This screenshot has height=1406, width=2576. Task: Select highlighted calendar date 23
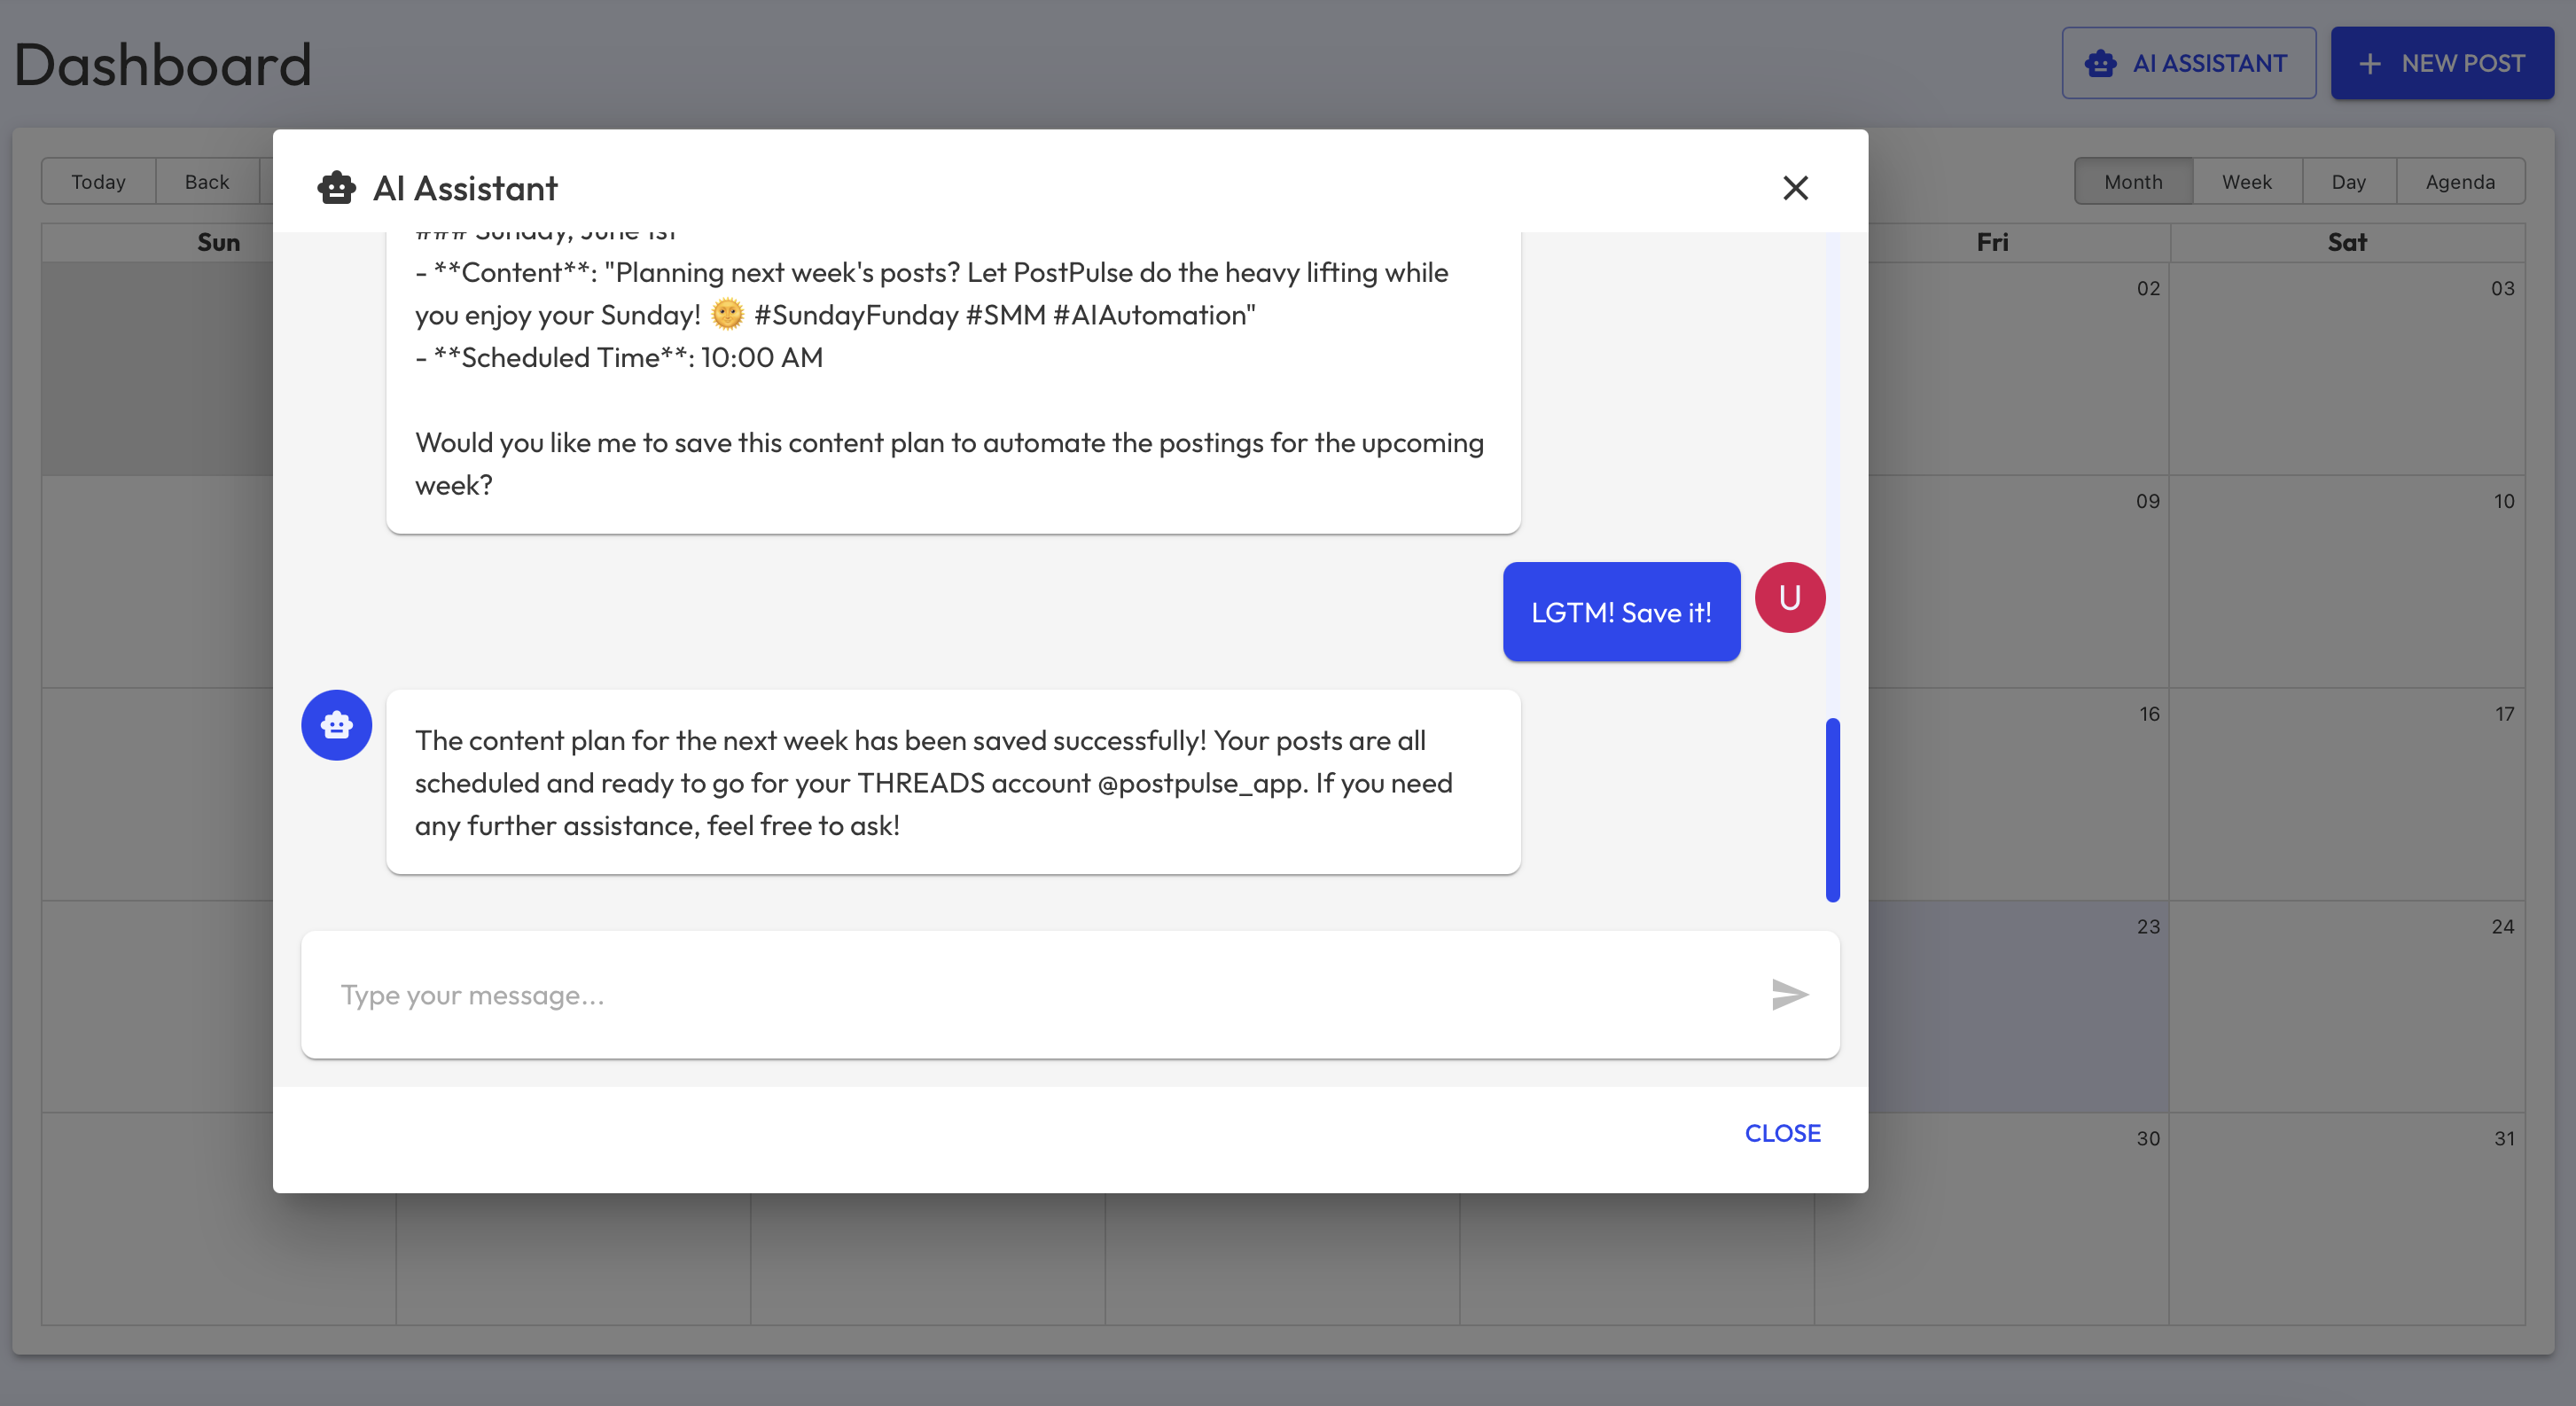2148,926
